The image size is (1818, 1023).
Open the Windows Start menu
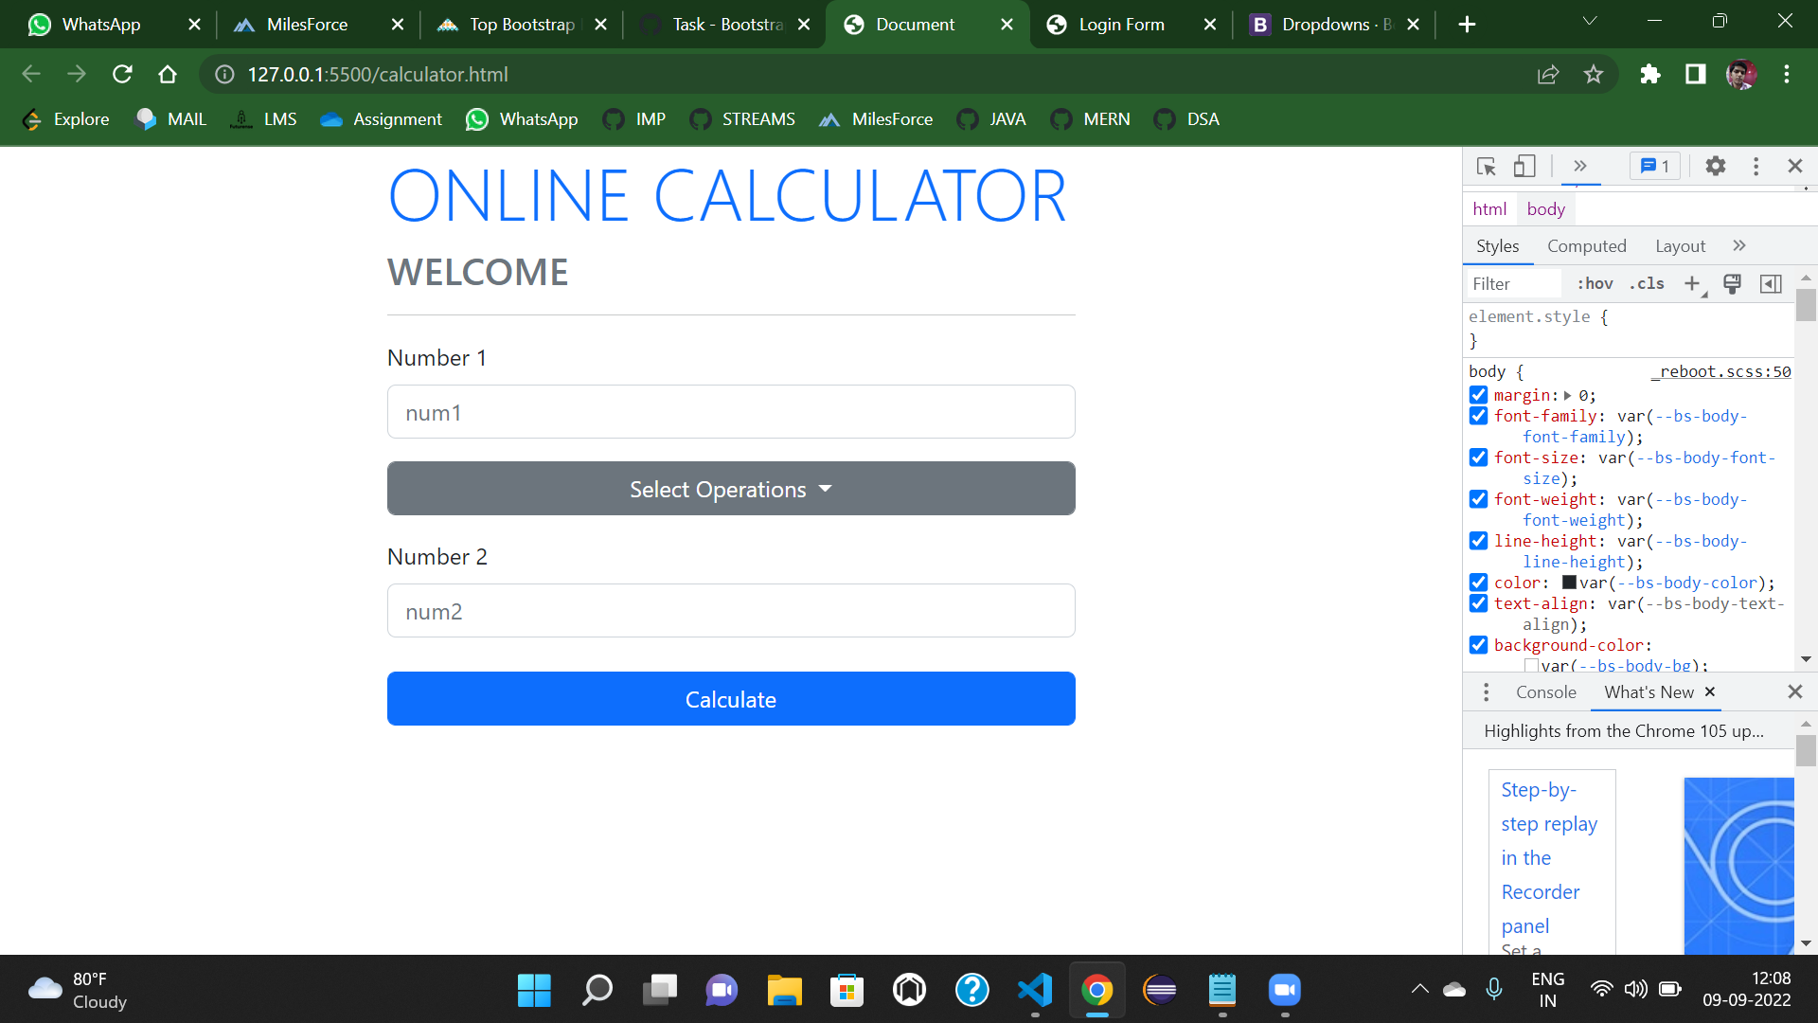[534, 990]
